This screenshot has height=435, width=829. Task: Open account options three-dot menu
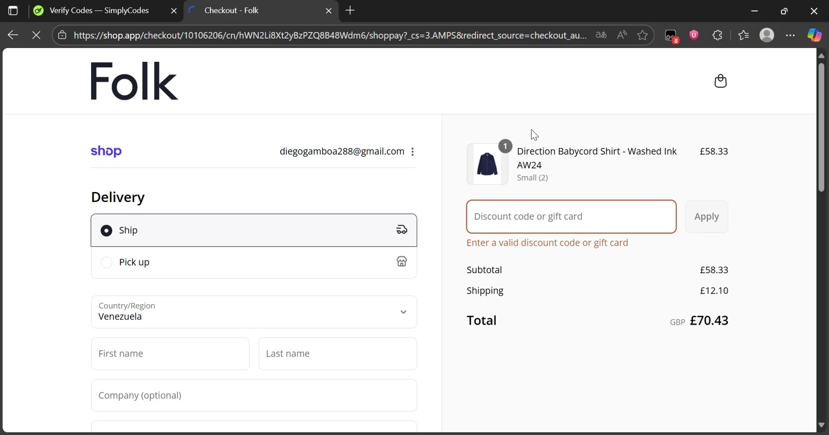pyautogui.click(x=412, y=152)
